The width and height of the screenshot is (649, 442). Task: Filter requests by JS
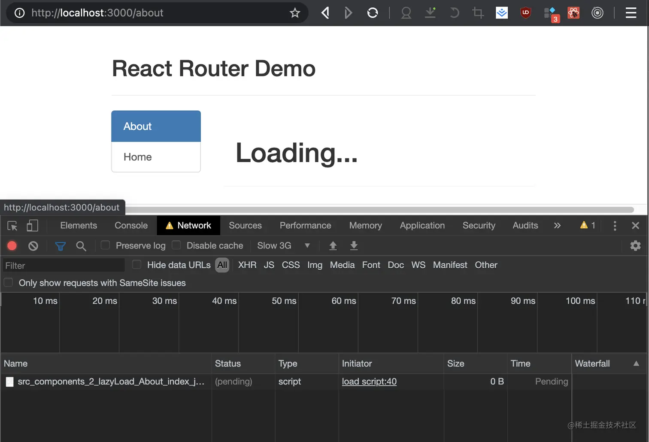click(269, 265)
